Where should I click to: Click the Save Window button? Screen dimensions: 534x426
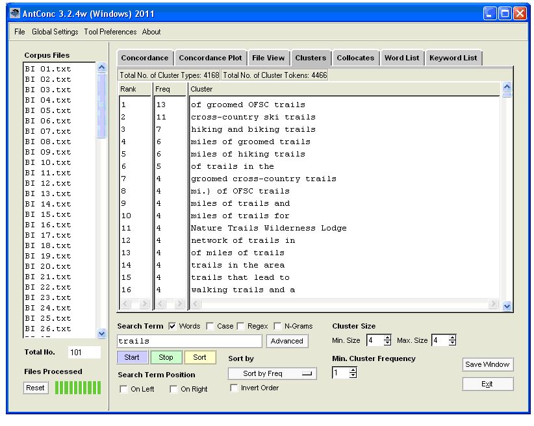point(487,364)
